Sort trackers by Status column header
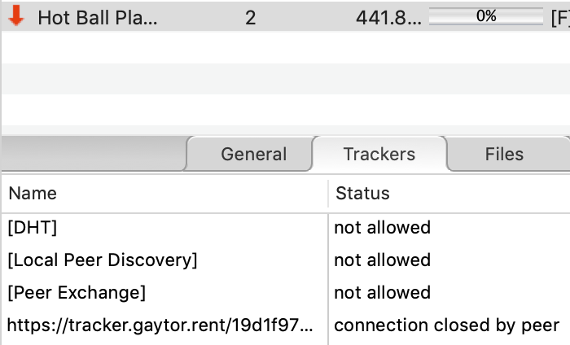The width and height of the screenshot is (570, 345). [x=362, y=194]
